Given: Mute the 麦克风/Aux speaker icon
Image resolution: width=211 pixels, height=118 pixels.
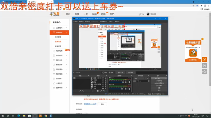Looking at the screenshot, I should [x=126, y=82].
